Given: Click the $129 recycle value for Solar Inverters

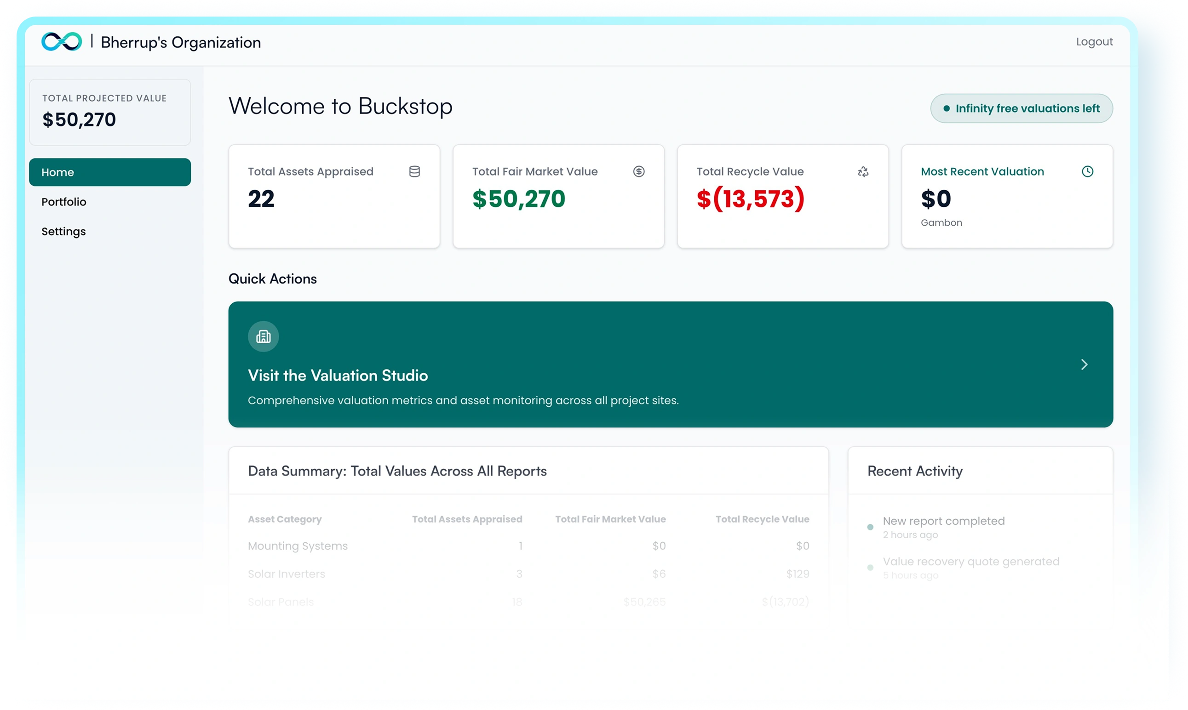Looking at the screenshot, I should pos(797,574).
